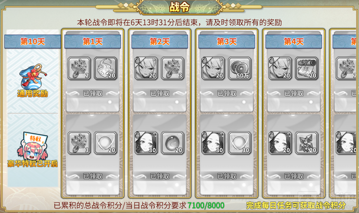Click Day 1 premium necklace reward x20

pyautogui.click(x=105, y=143)
